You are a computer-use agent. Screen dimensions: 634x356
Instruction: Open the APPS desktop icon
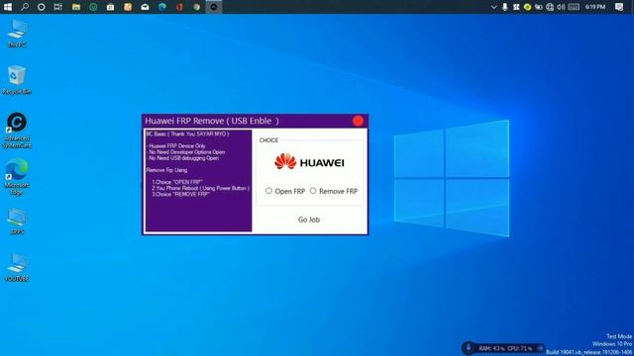pyautogui.click(x=17, y=222)
